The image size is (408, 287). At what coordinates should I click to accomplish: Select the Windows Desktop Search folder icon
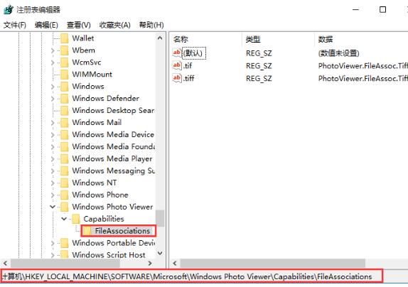[64, 111]
